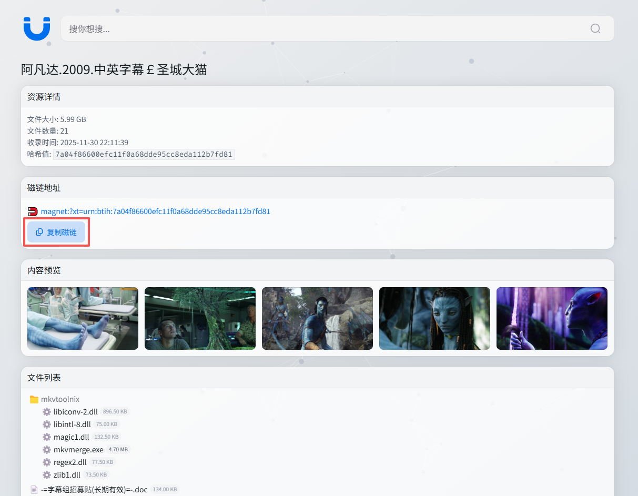638x496 pixels.
Task: Select the zlib1.dll file name
Action: (x=67, y=475)
